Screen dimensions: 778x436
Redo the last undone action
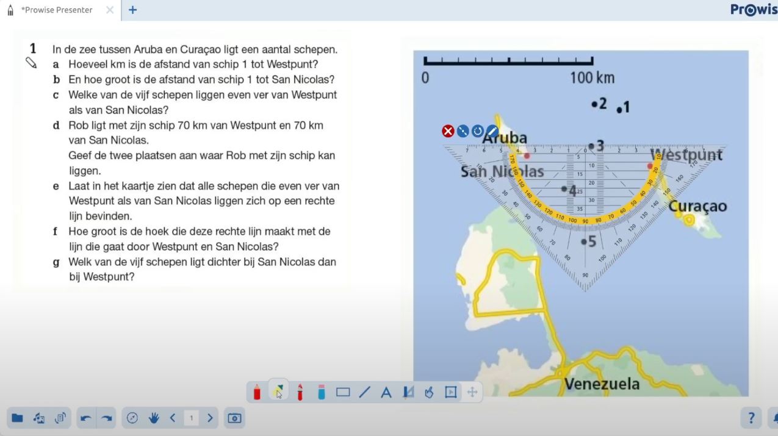click(x=107, y=418)
